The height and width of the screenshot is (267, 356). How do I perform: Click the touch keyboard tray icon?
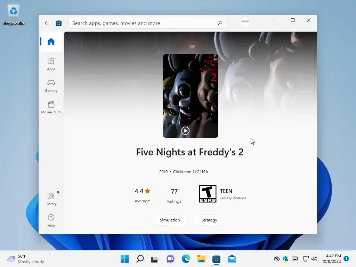tap(295, 259)
